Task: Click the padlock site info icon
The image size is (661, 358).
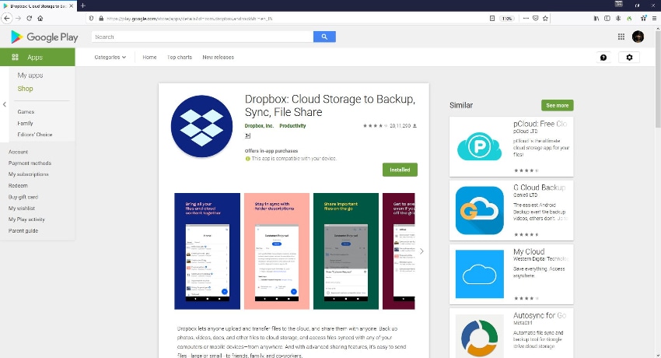Action: point(101,19)
